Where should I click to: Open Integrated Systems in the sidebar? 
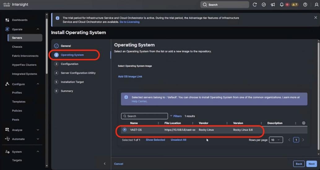coord(24,74)
